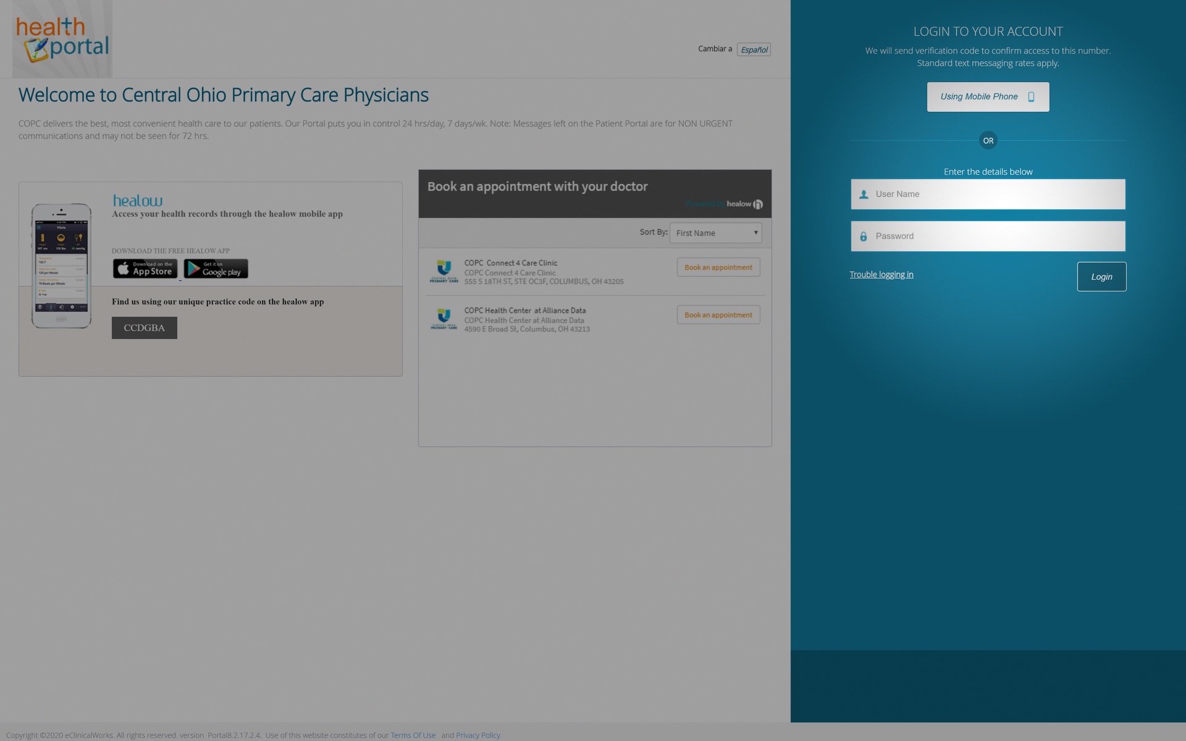This screenshot has height=741, width=1186.
Task: Click the Using Mobile Phone button
Action: 988,96
